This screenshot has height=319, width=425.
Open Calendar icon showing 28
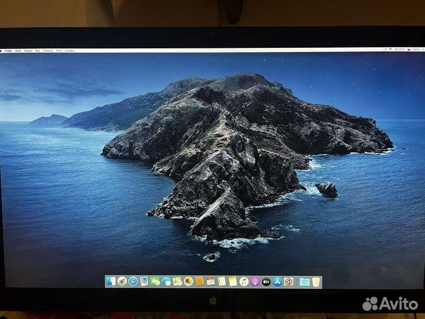(x=211, y=282)
